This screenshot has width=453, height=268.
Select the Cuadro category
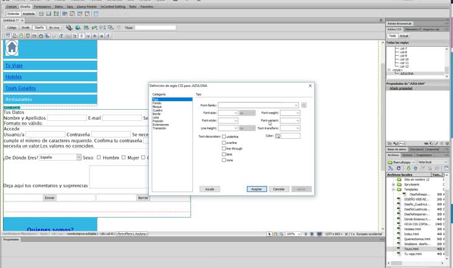tap(158, 110)
